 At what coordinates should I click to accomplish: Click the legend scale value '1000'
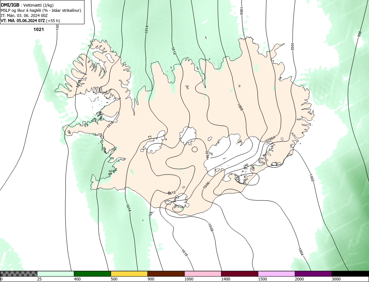pos(189,279)
